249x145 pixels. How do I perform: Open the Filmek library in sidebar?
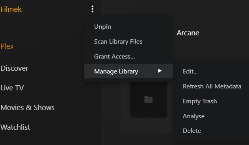[x=11, y=9]
